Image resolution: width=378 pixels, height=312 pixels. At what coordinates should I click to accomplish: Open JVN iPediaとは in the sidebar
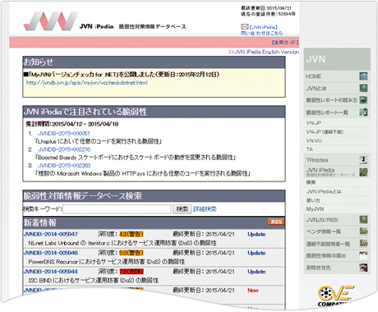[x=324, y=191]
